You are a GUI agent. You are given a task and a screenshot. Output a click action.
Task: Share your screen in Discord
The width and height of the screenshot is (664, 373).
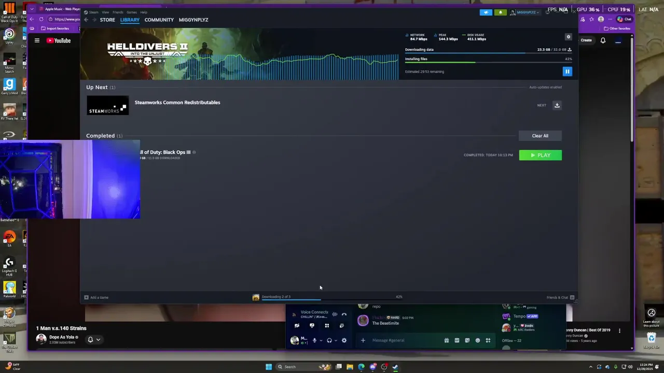(312, 326)
